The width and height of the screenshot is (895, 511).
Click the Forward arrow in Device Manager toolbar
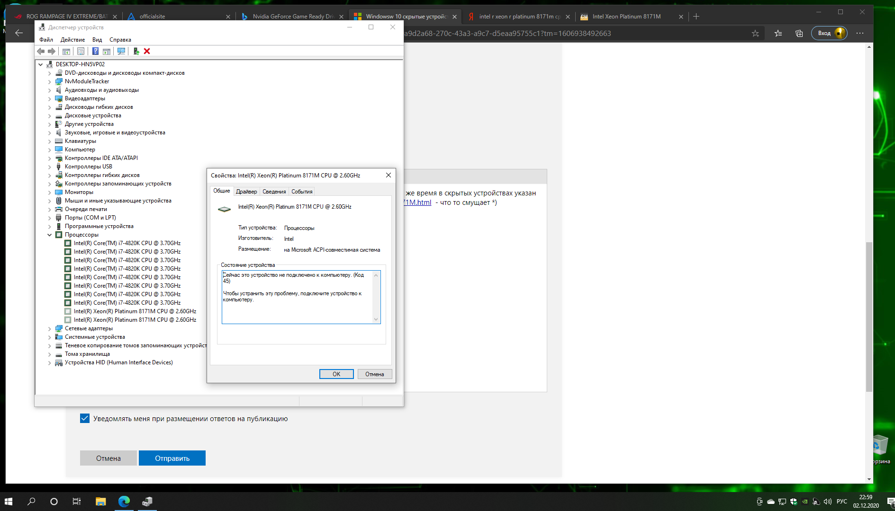(52, 51)
